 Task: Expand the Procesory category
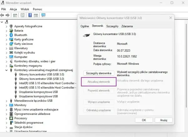pyautogui.click(x=6, y=118)
